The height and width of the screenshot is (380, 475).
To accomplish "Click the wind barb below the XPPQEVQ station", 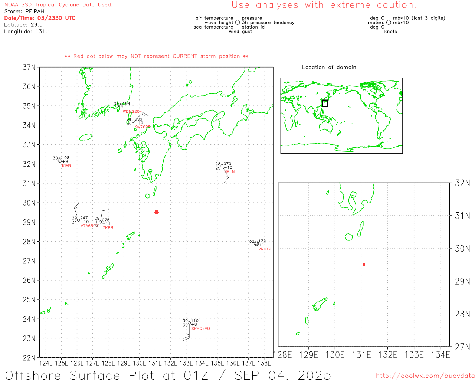I will [187, 332].
